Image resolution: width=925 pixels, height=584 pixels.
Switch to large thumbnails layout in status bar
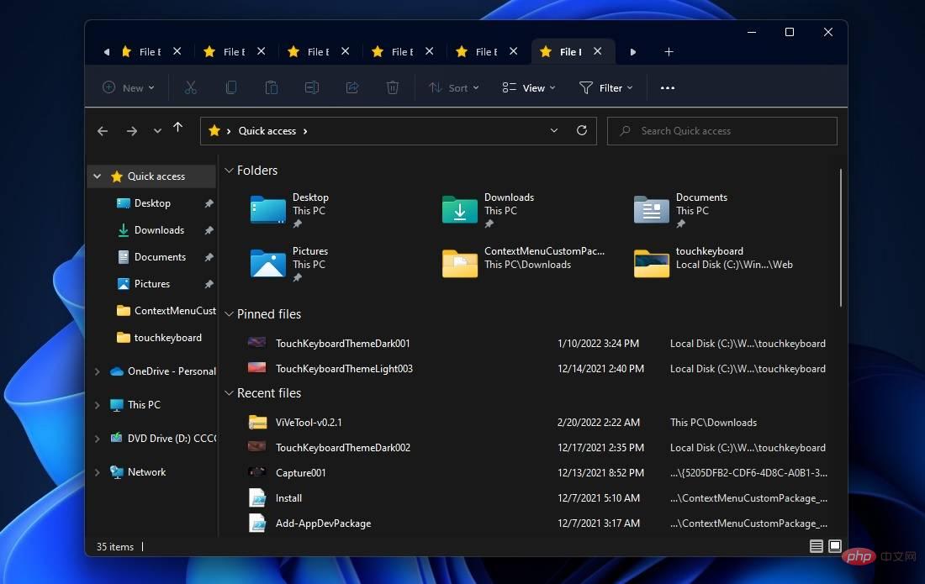coord(834,546)
